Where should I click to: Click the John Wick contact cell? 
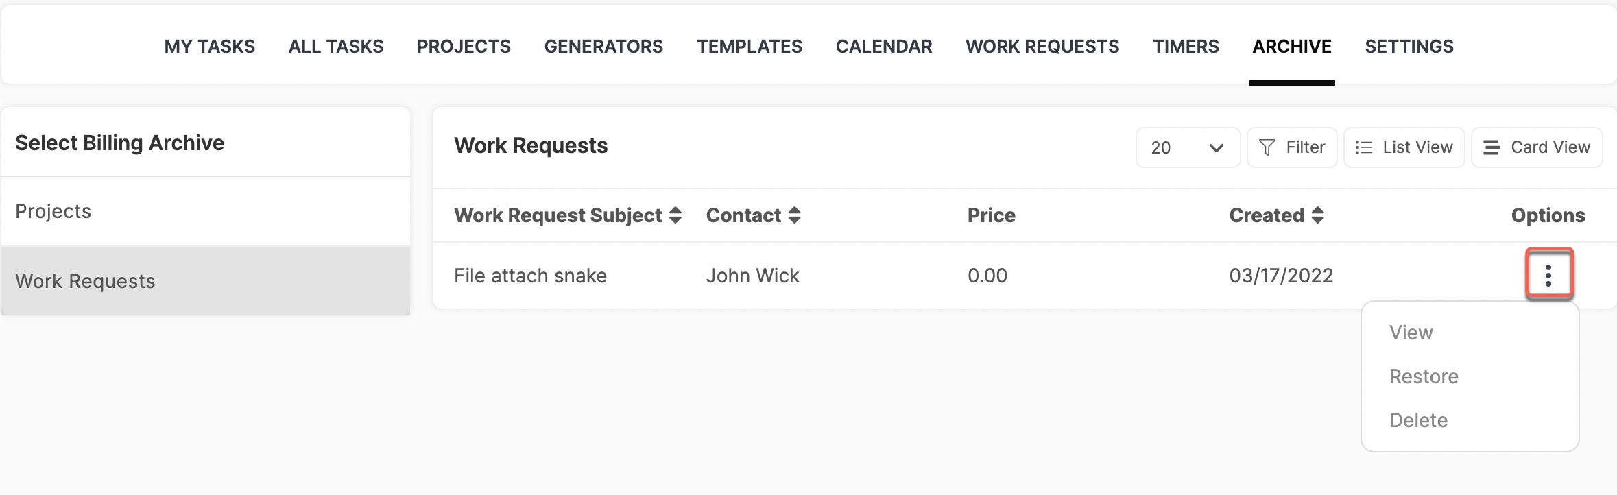752,276
